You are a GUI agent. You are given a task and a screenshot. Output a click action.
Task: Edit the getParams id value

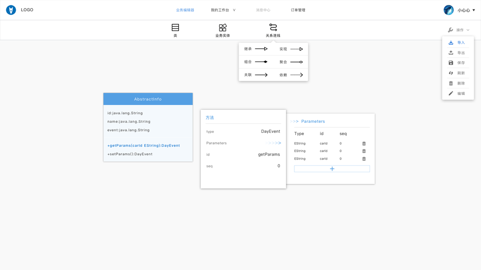(269, 154)
